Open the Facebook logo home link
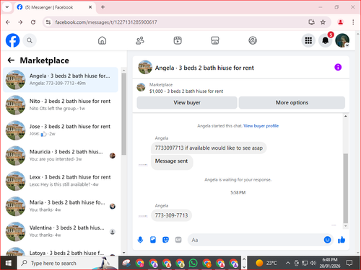The height and width of the screenshot is (270, 361). pos(12,40)
